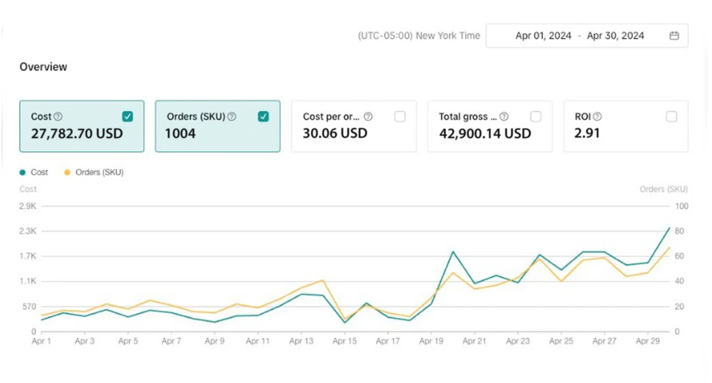The width and height of the screenshot is (712, 383).
Task: Select the Apr 01, 2024 start date
Action: (x=543, y=36)
